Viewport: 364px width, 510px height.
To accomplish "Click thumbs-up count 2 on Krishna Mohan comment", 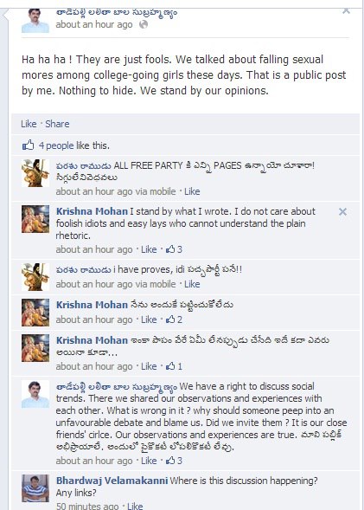I will 174,320.
